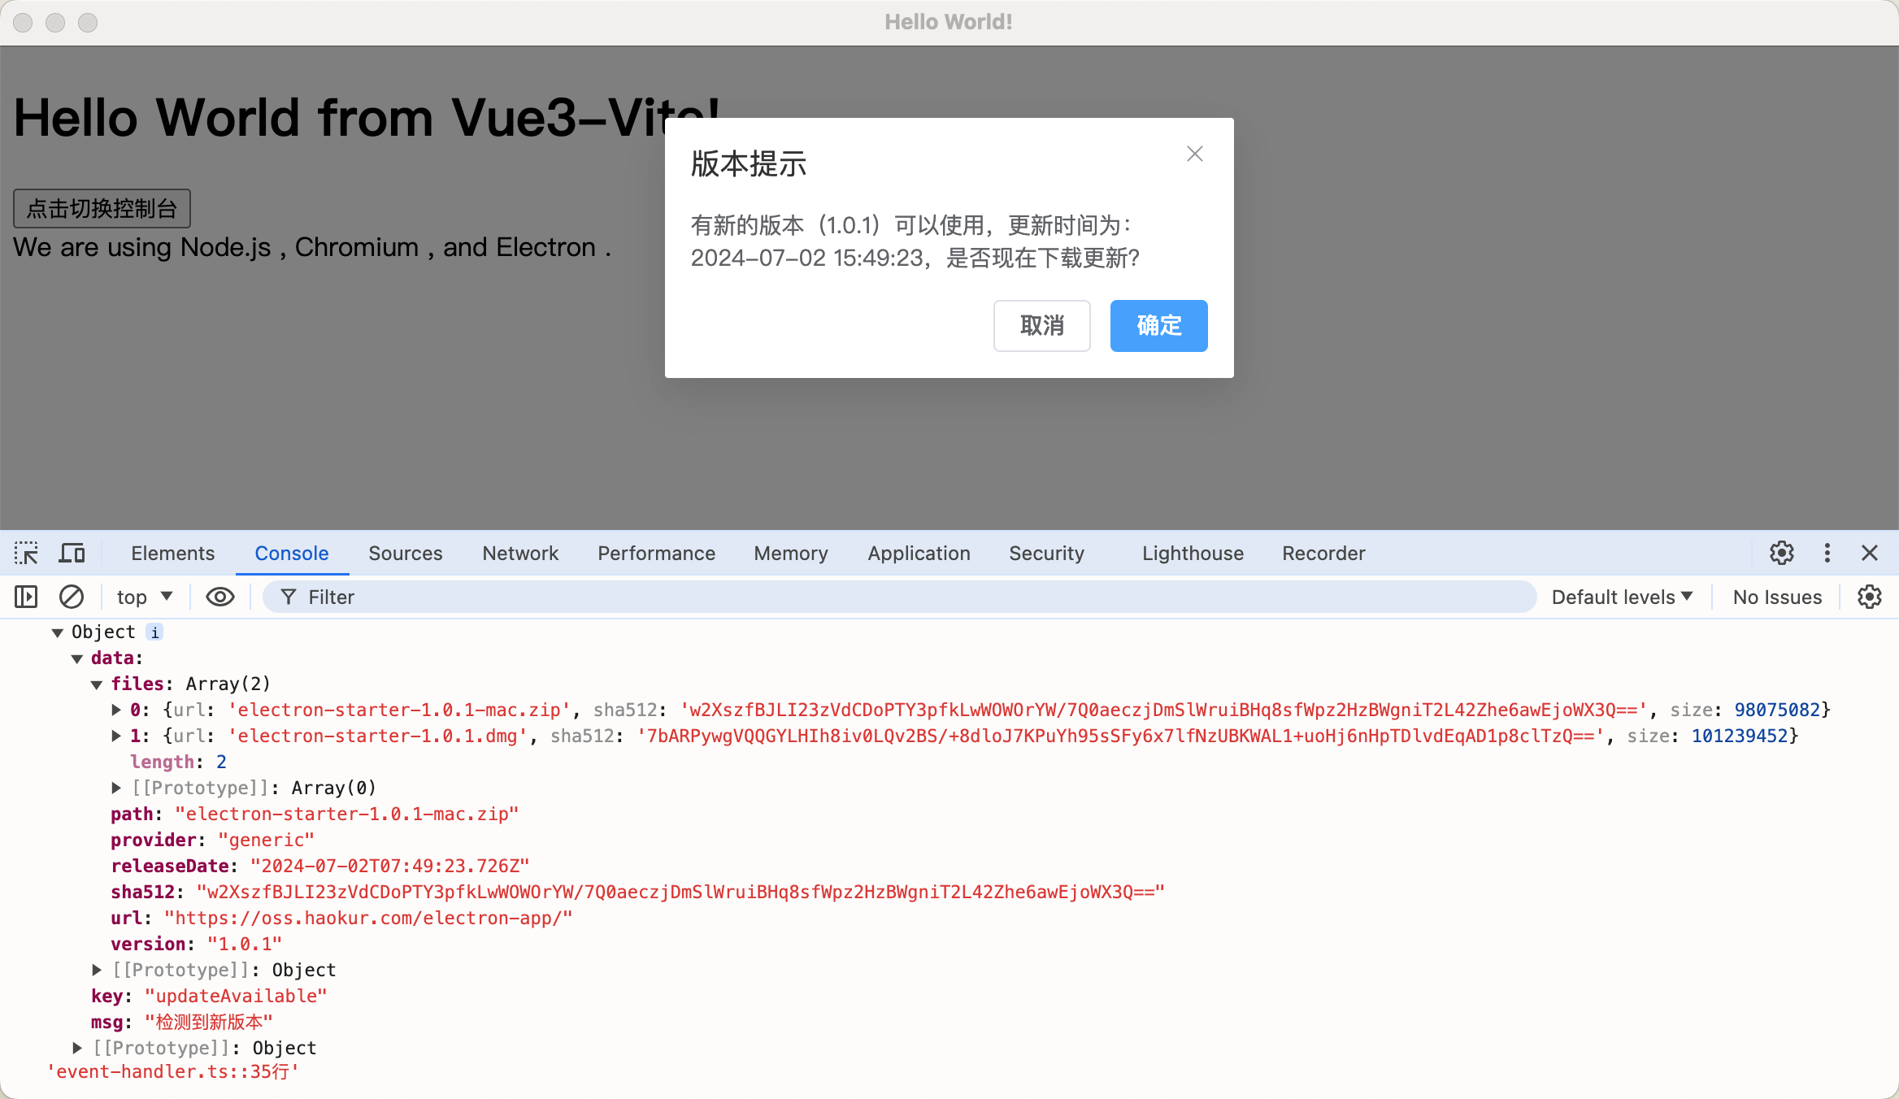Collapse the root Object tree node

point(58,632)
